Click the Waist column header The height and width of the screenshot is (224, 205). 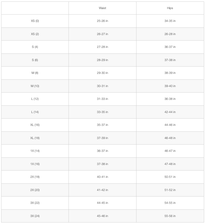pos(102,8)
